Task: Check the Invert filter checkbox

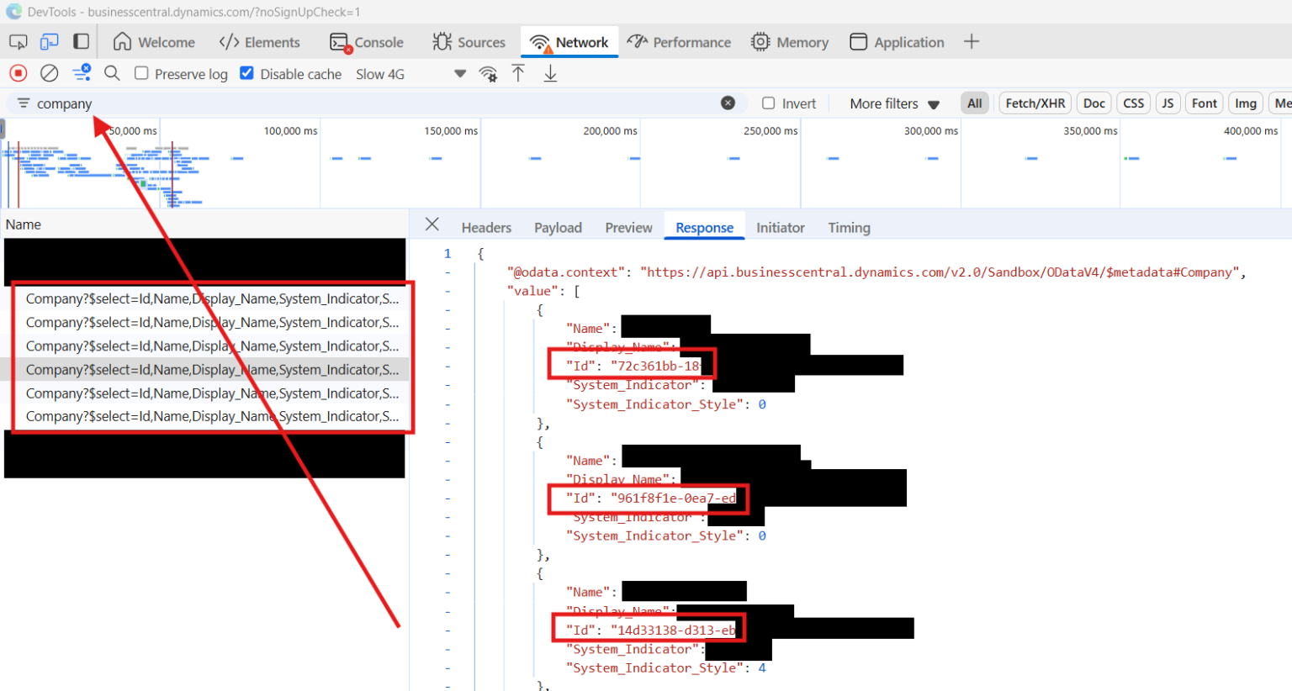Action: click(768, 103)
